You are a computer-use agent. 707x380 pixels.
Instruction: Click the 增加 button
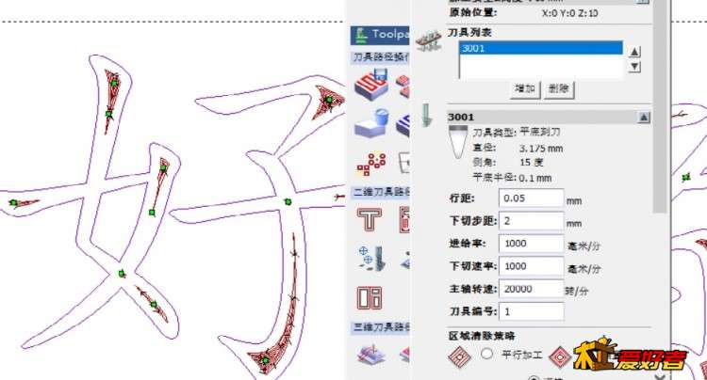click(524, 89)
